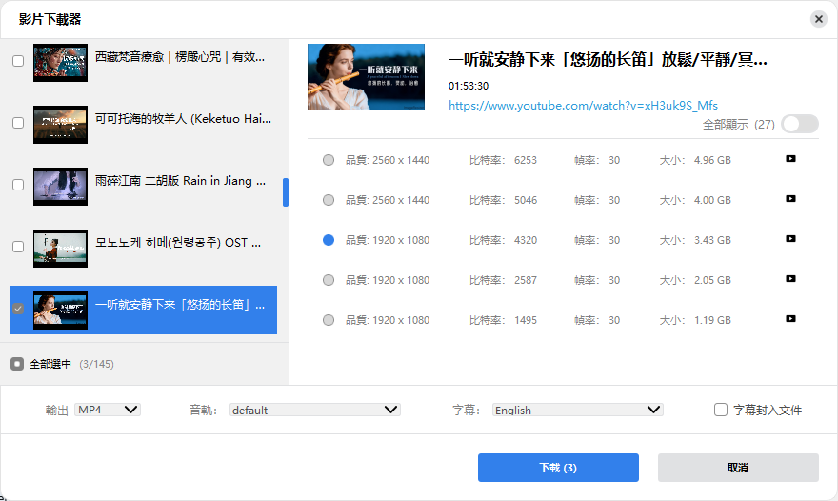Click the video title heading 一听就安静下来

608,59
